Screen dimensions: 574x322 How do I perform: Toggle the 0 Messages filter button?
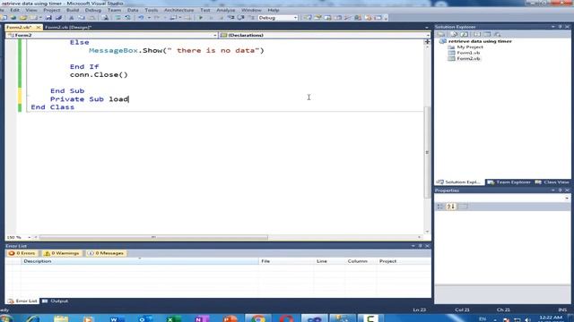pos(106,253)
